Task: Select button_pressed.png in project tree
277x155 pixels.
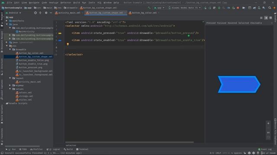Action: click(29, 68)
